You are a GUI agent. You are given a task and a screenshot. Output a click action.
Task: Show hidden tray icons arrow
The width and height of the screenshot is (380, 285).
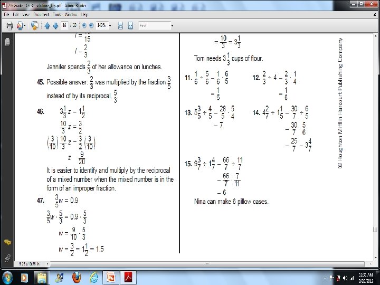[325, 278]
